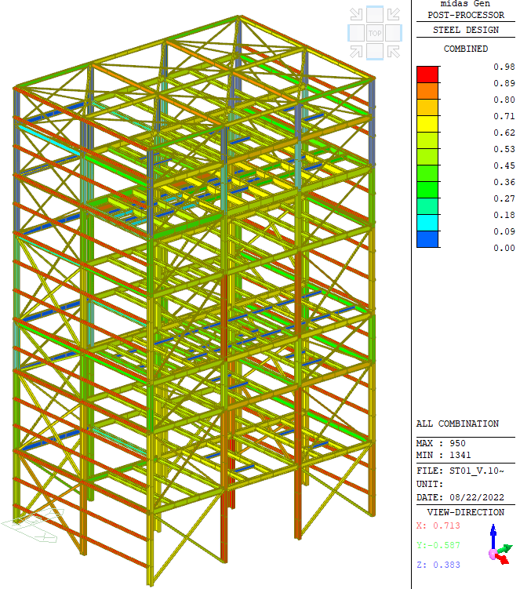Click the cyan legend color box
Image resolution: width=520 pixels, height=589 pixels.
click(x=427, y=223)
